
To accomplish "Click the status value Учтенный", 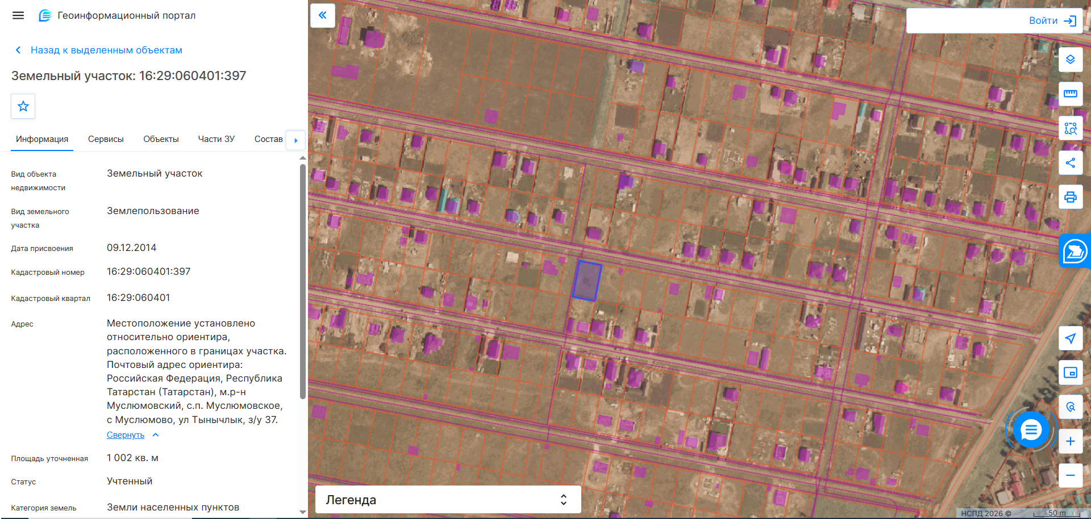I will [130, 482].
